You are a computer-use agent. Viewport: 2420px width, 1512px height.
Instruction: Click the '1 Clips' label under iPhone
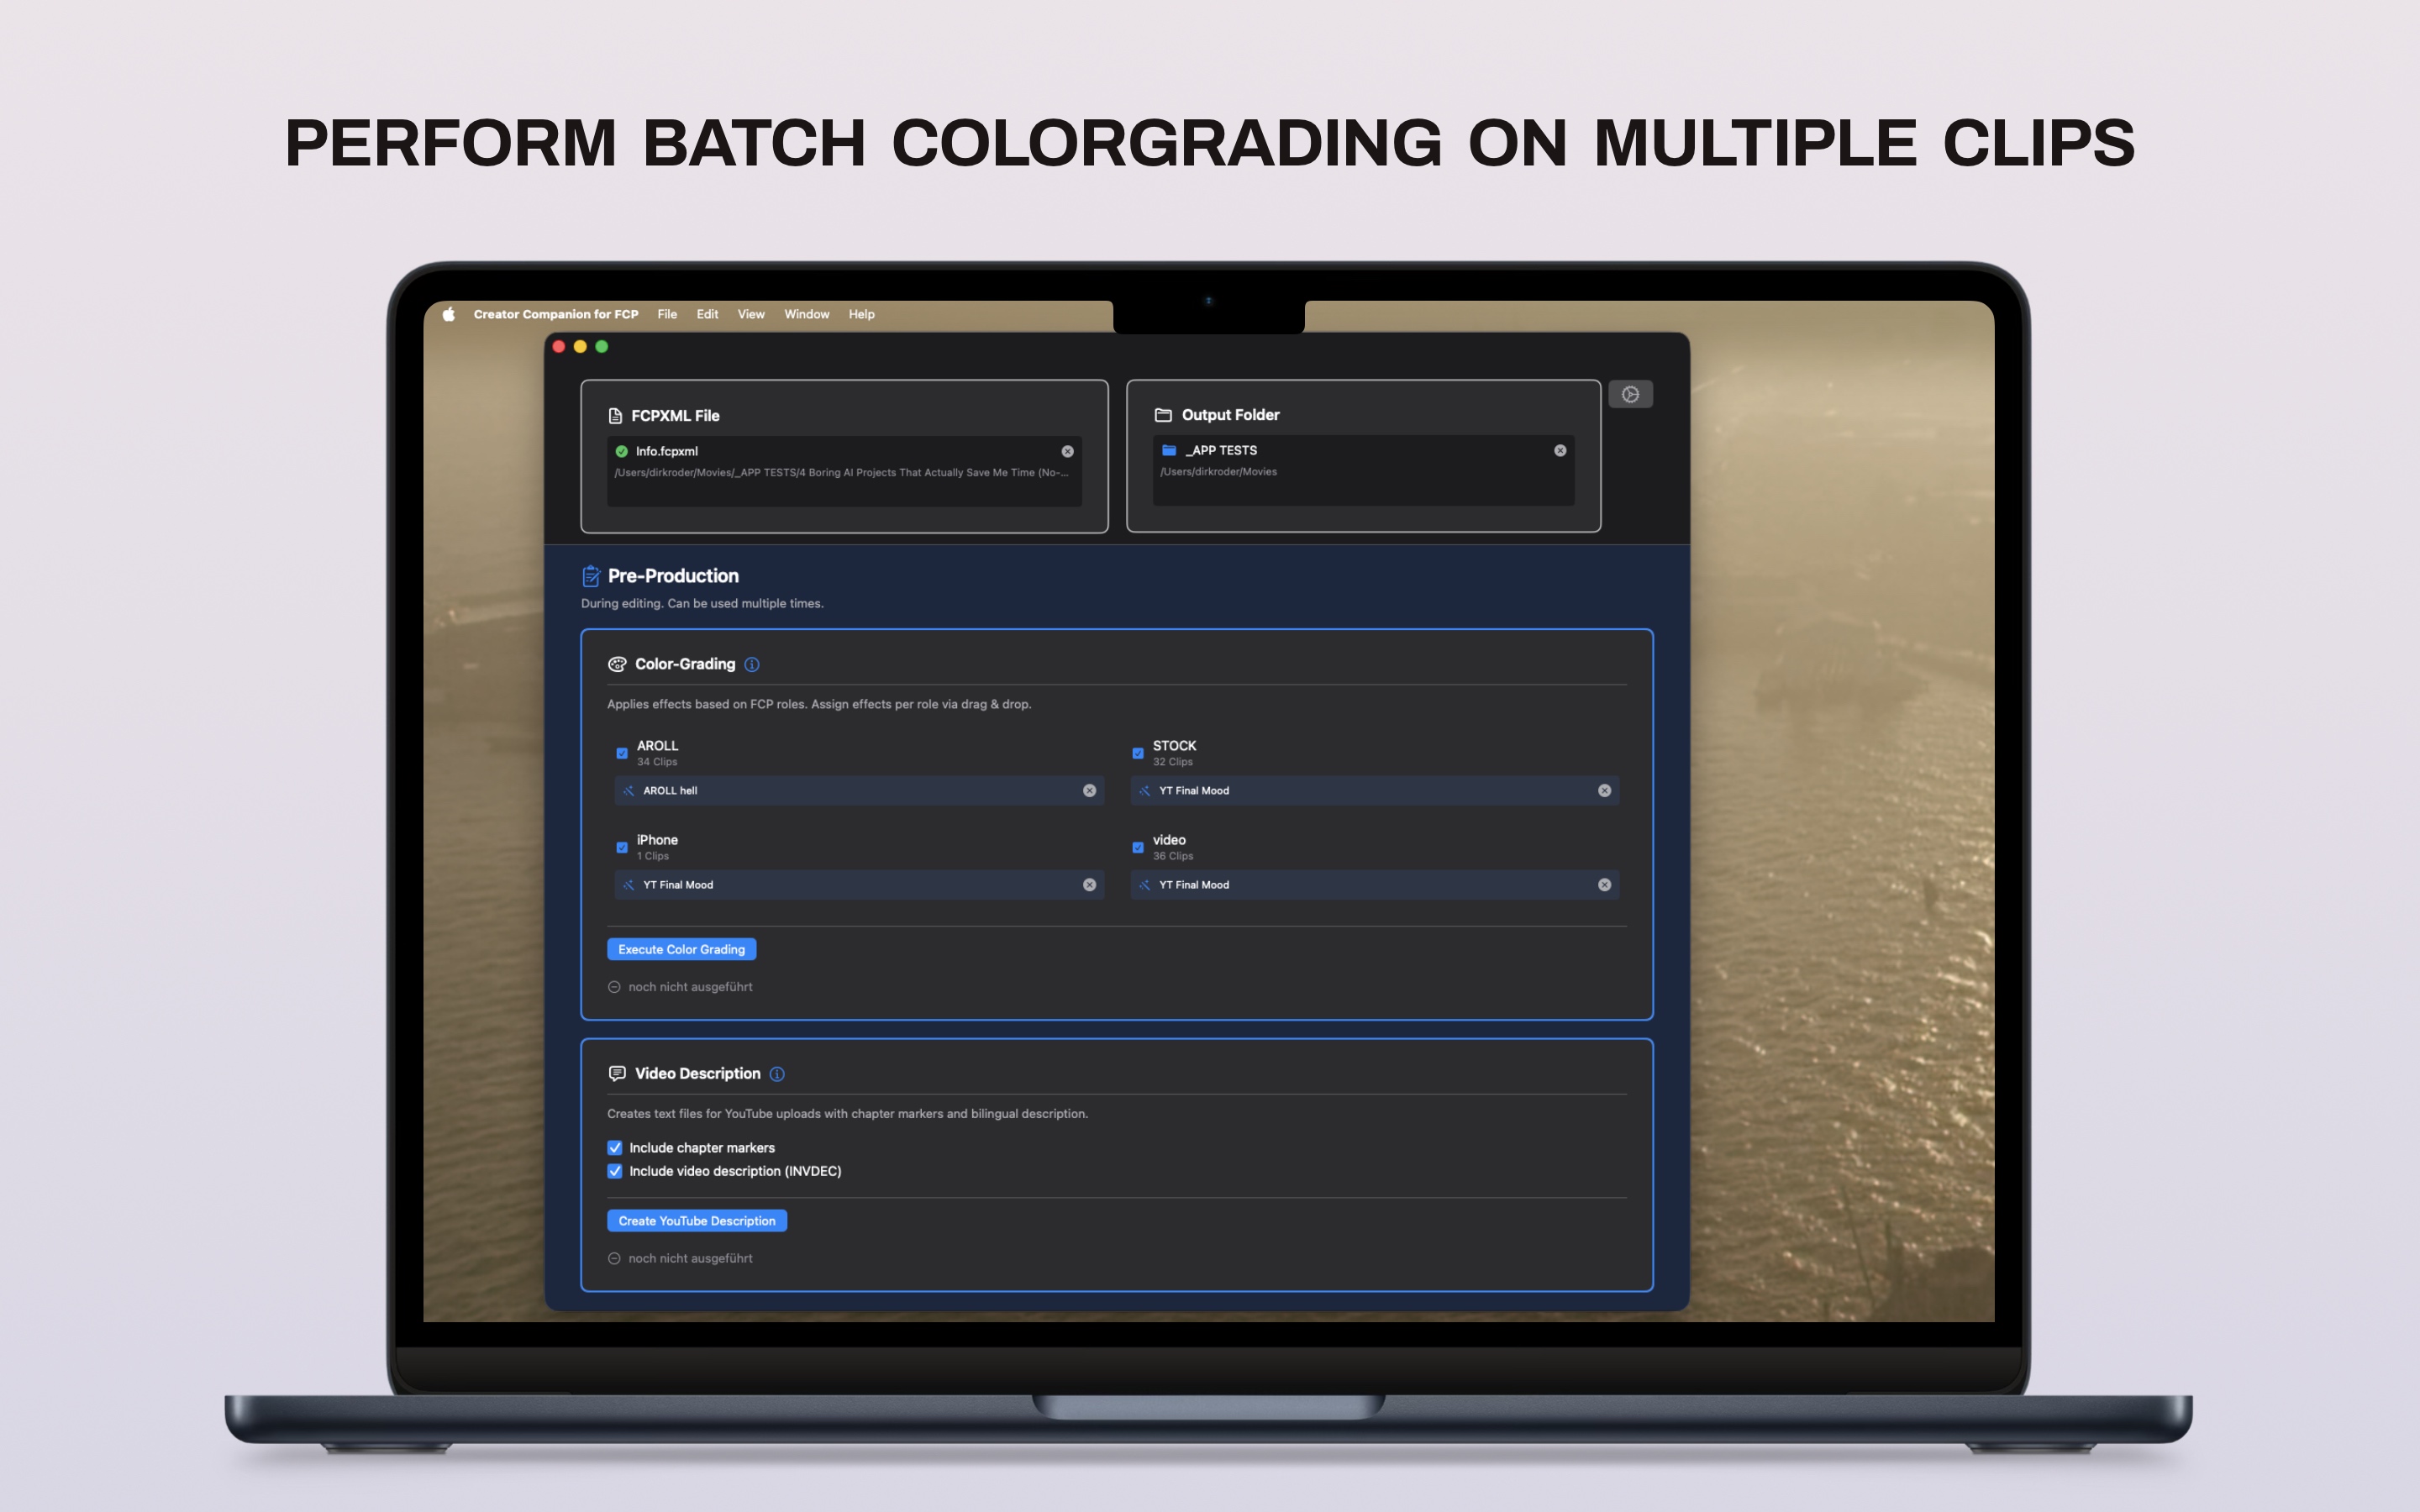tap(653, 856)
